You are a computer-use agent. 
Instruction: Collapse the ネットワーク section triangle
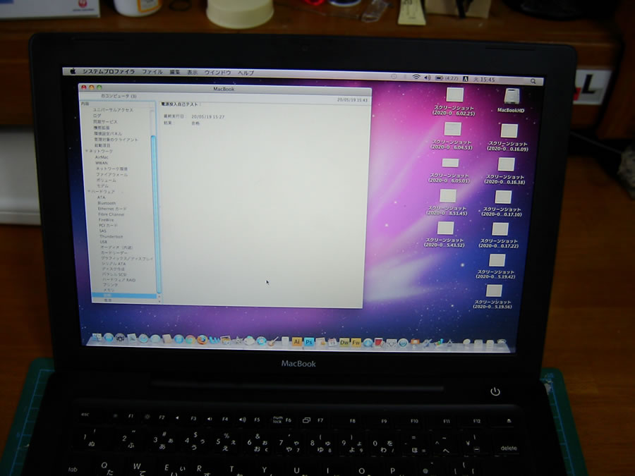pos(85,151)
